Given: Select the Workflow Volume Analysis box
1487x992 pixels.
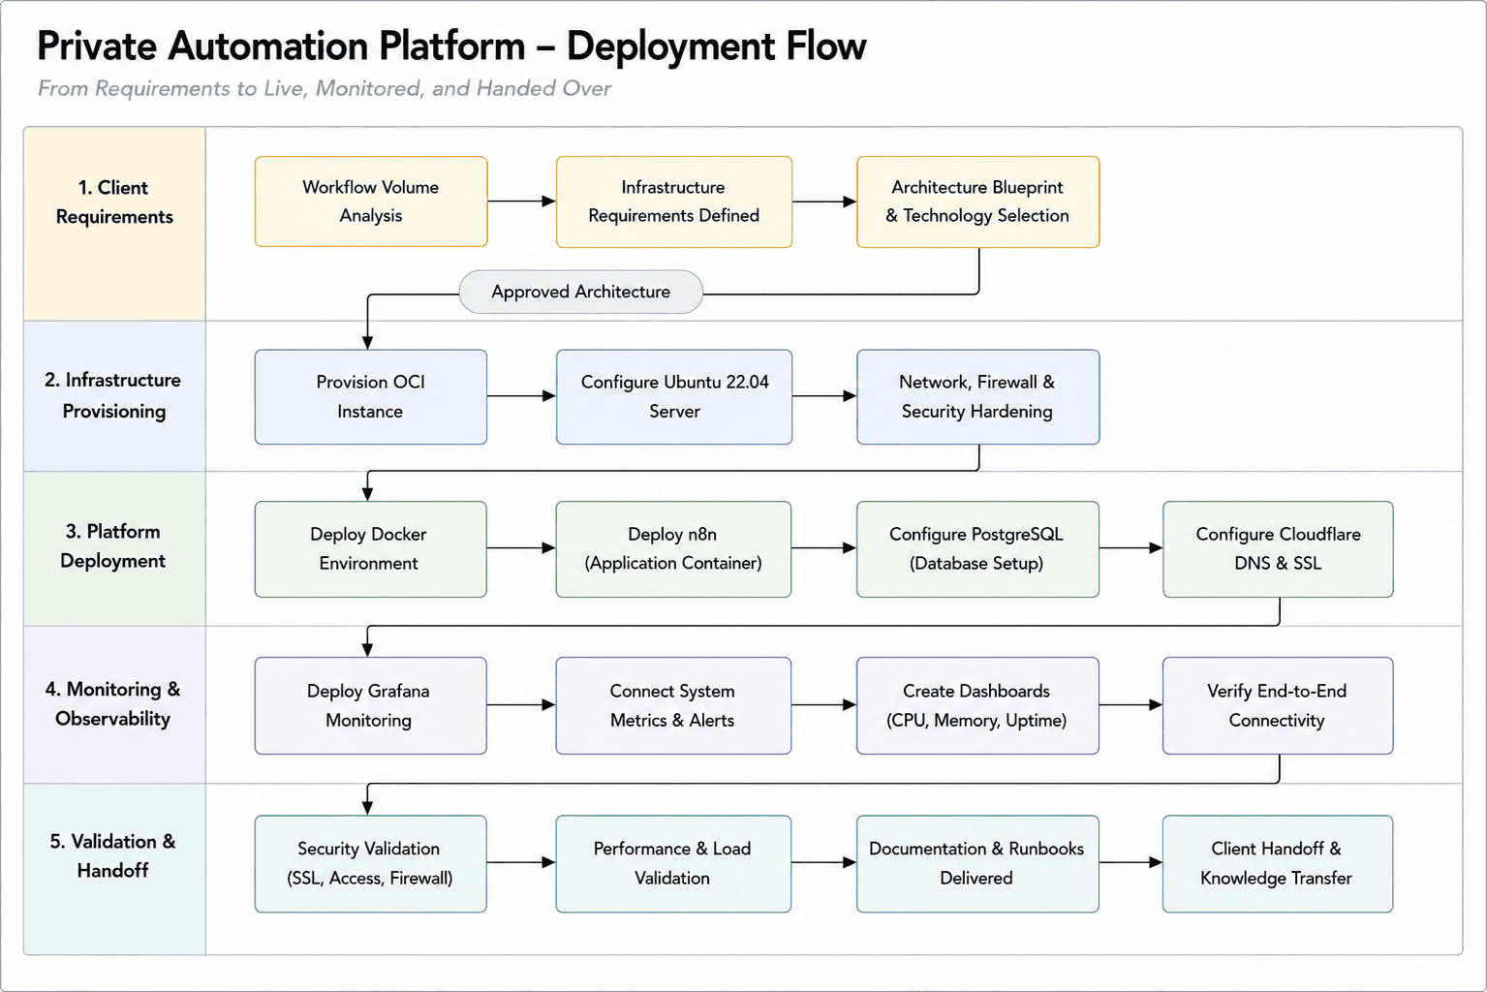Looking at the screenshot, I should 371,201.
